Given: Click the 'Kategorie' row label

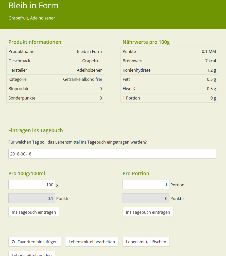Looking at the screenshot, I should click(x=18, y=79).
